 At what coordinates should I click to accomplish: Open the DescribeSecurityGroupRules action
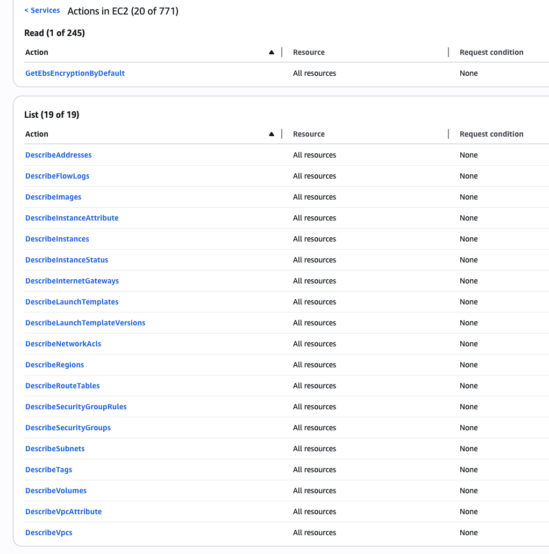click(76, 406)
